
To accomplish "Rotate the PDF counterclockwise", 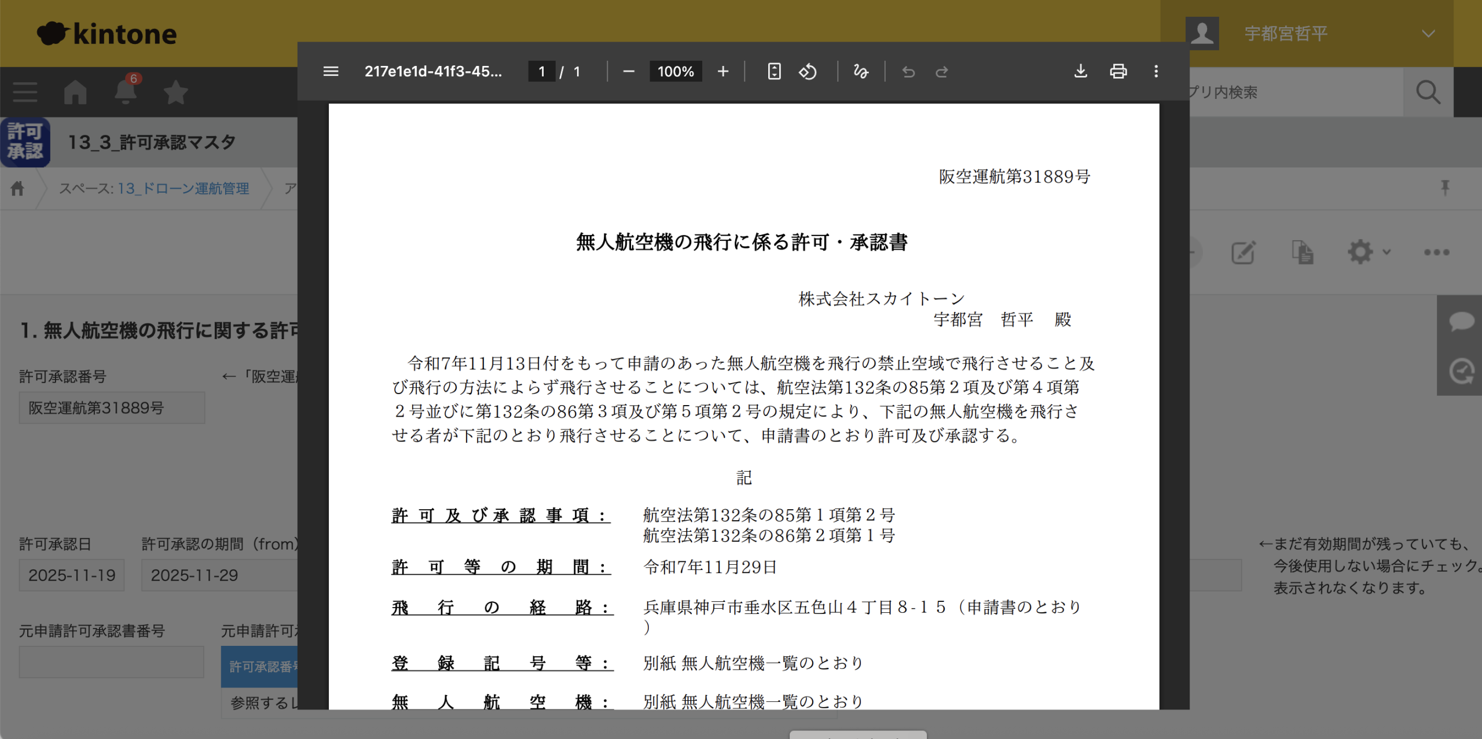I will click(x=808, y=71).
